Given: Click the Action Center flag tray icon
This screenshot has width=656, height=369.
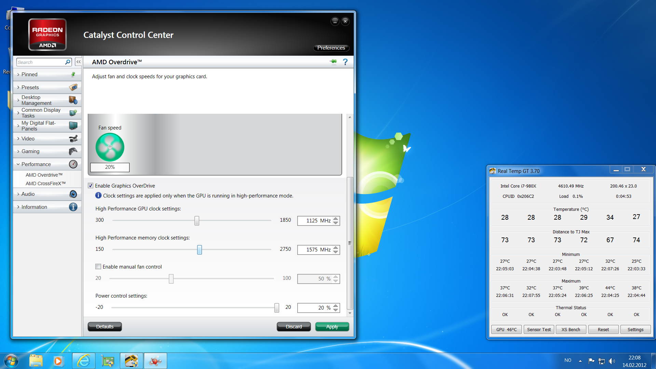Looking at the screenshot, I should pos(591,361).
